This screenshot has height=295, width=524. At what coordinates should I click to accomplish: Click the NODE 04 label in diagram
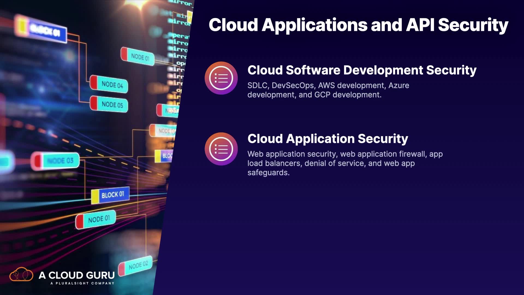click(112, 85)
